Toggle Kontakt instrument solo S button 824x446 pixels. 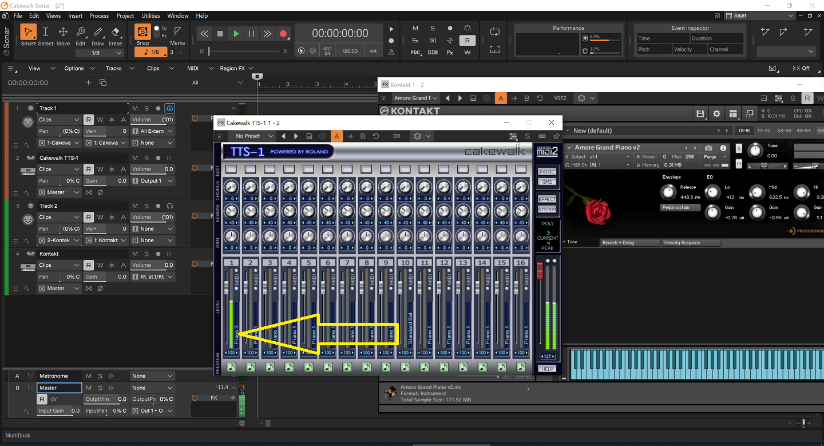point(739,149)
